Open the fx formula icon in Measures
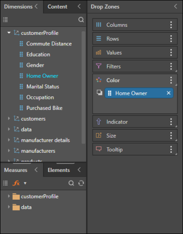The width and height of the screenshot is (183, 234). coord(16,183)
